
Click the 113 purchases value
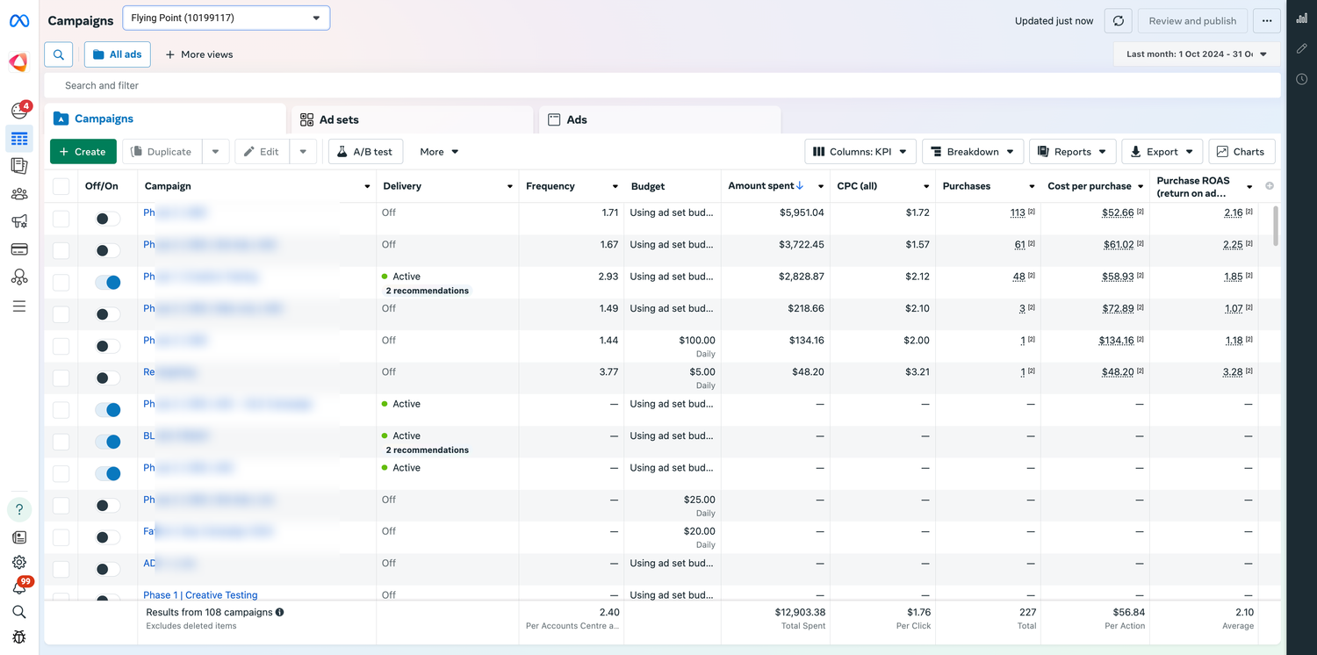(x=1018, y=212)
